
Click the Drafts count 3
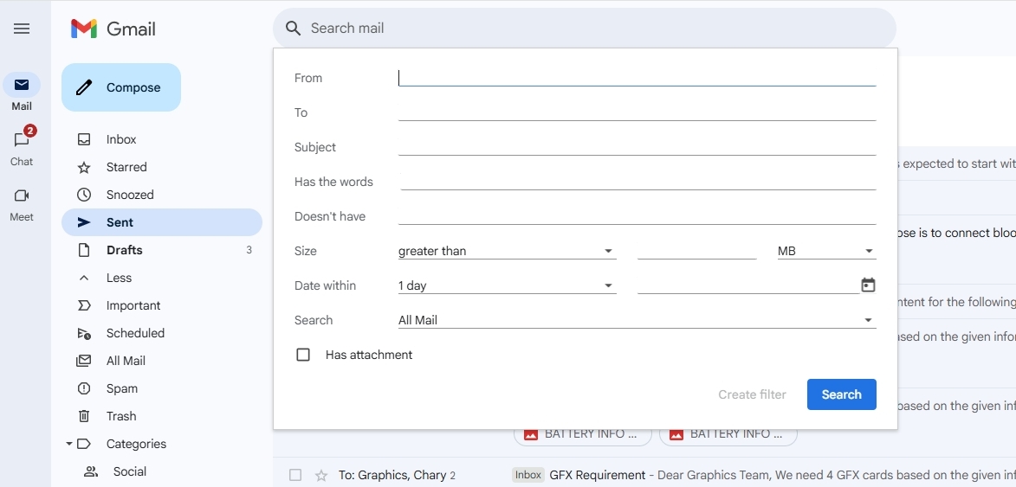pyautogui.click(x=249, y=250)
